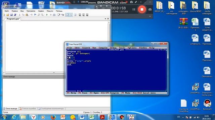This screenshot has height=120, width=215.
Task: Cut selection with scissors icon
Action: (x=19, y=15)
